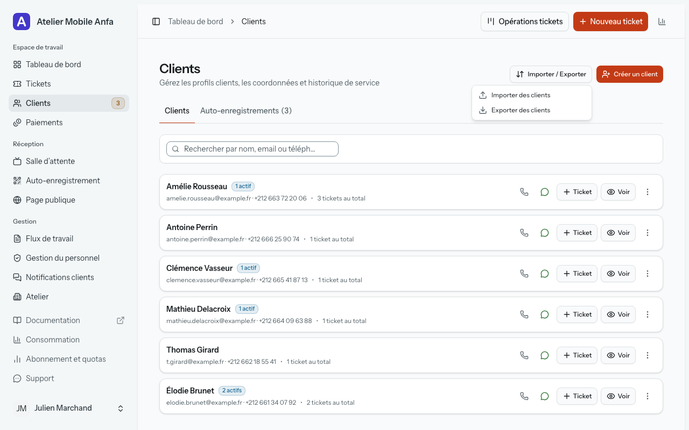This screenshot has height=430, width=689.
Task: Open Flux de travail page
Action: [69, 239]
